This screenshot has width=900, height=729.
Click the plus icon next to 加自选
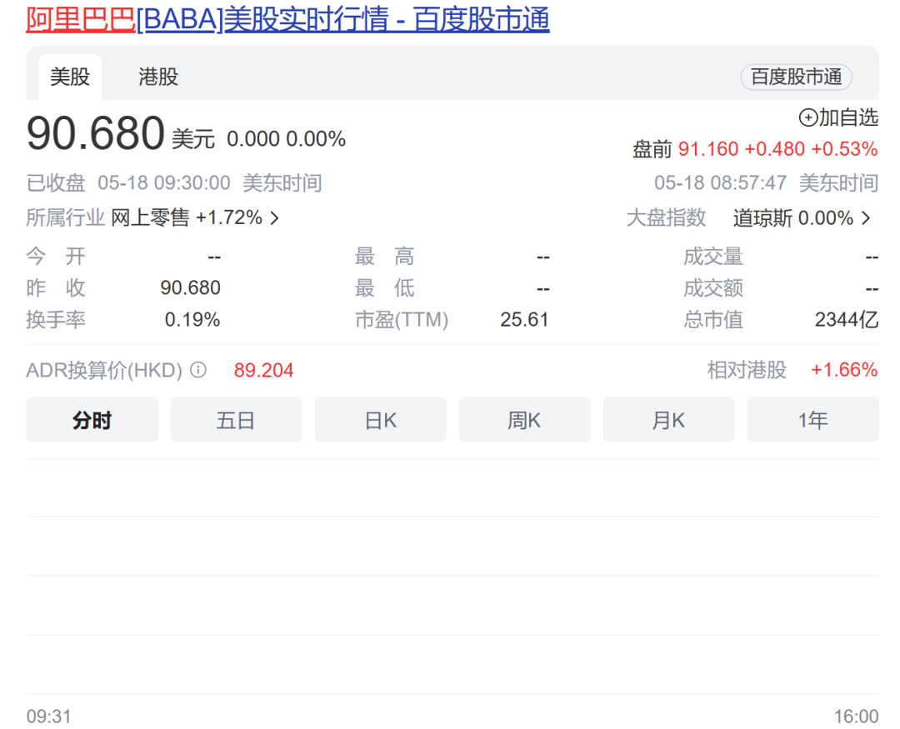coord(808,117)
